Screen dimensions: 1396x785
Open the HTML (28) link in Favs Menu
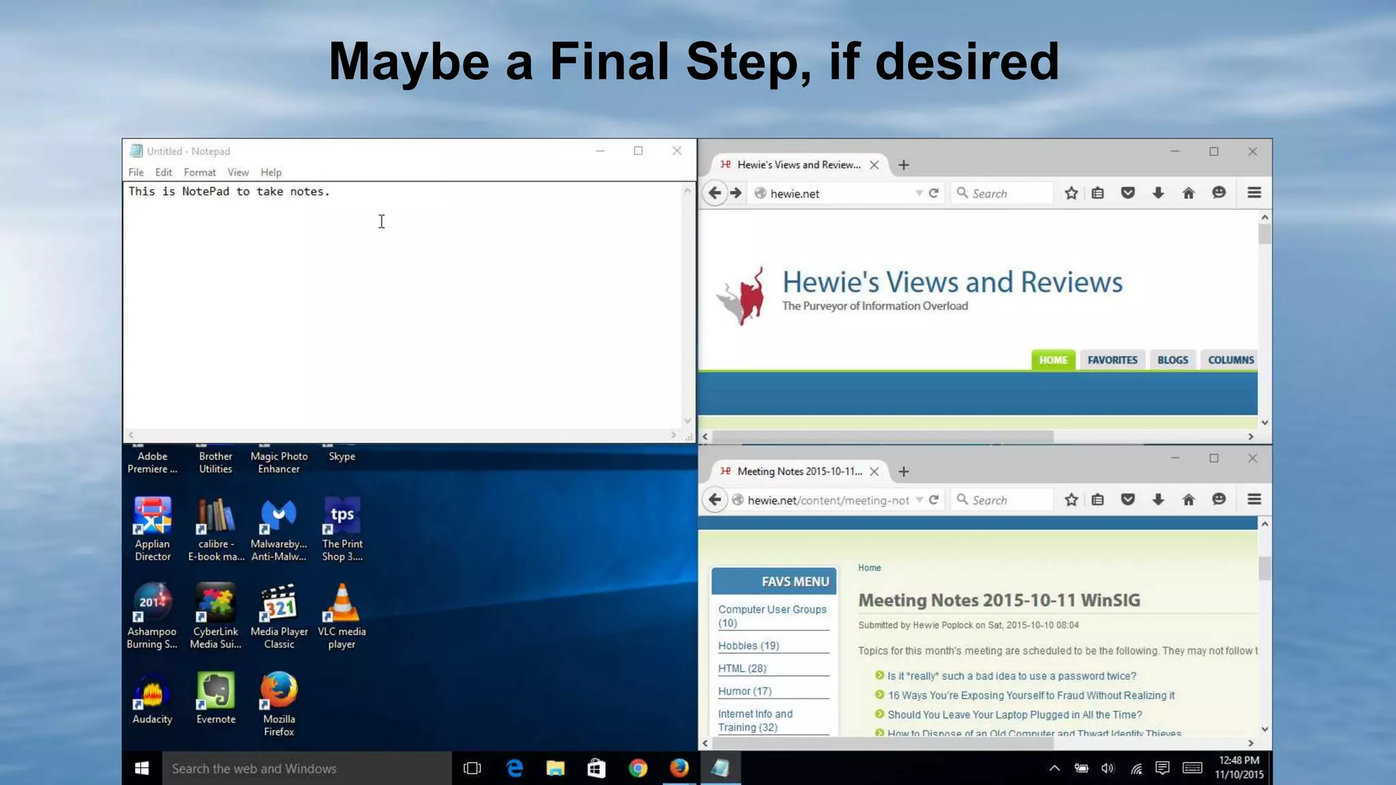(742, 668)
